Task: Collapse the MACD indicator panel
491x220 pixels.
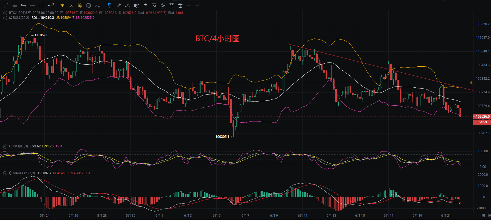Action: coord(5,173)
